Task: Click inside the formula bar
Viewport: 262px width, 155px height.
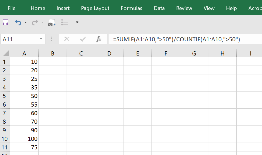Action: pos(185,39)
